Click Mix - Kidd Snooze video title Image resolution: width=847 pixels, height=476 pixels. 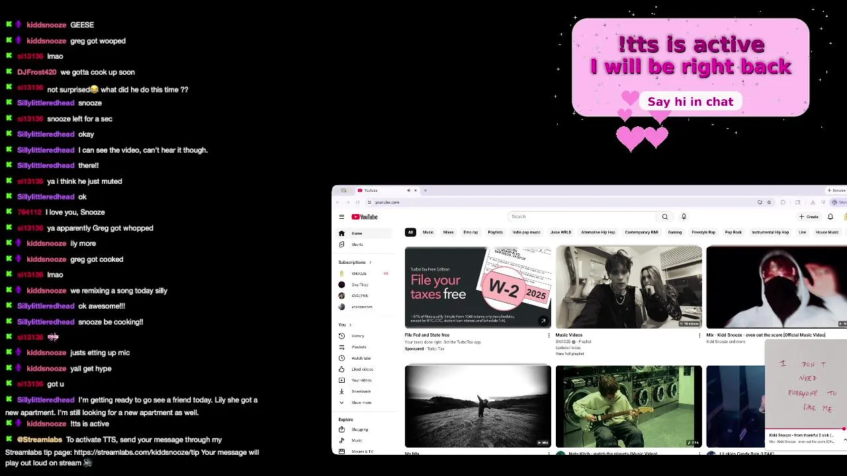pyautogui.click(x=766, y=335)
